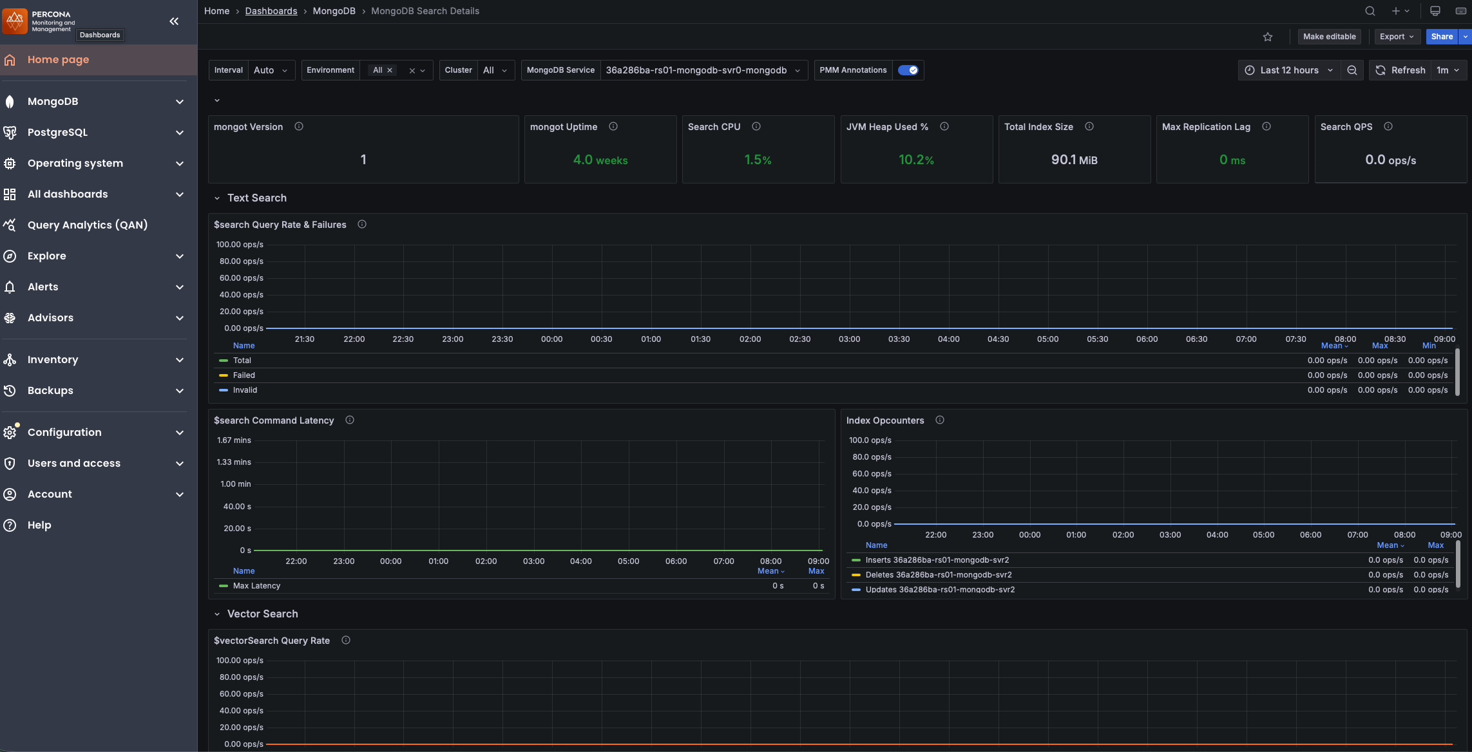Show info for JVM Heap Used % panel
Image resolution: width=1472 pixels, height=752 pixels.
point(944,127)
